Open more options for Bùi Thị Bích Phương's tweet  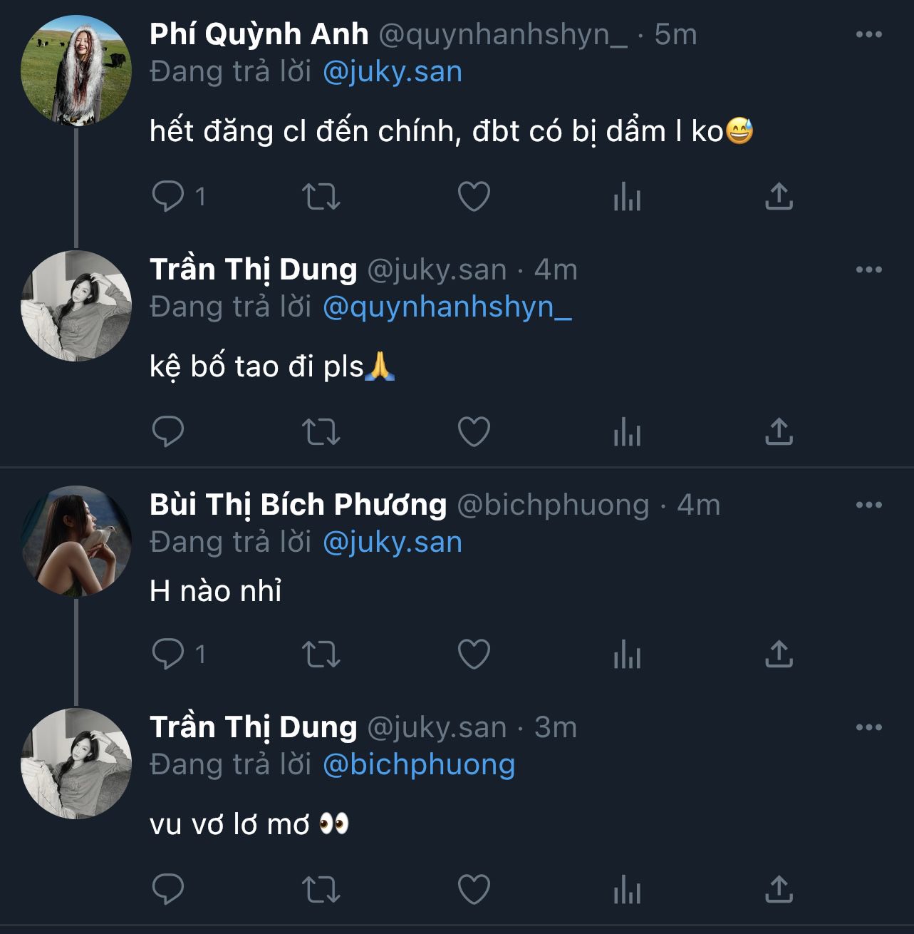tap(868, 505)
